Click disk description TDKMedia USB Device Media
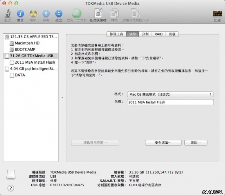The width and height of the screenshot is (225, 195). click(x=73, y=172)
